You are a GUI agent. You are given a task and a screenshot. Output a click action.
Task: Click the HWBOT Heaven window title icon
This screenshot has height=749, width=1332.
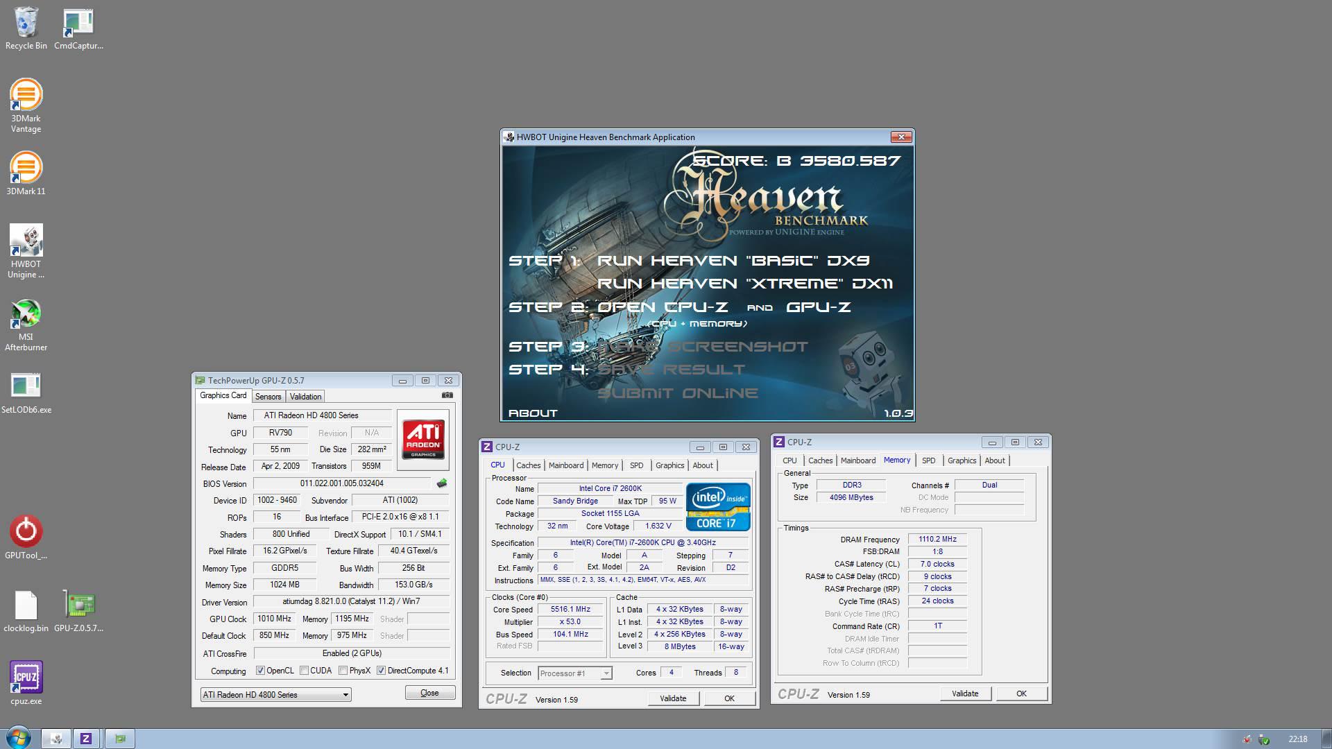click(x=509, y=137)
